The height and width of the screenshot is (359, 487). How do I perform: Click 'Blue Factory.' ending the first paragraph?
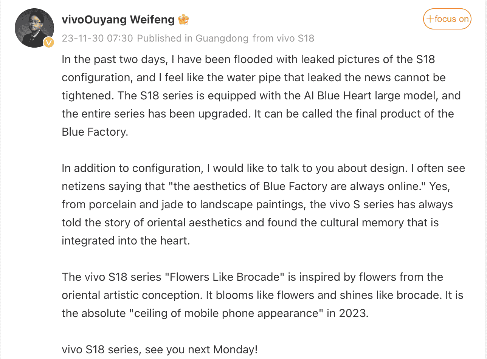click(95, 132)
